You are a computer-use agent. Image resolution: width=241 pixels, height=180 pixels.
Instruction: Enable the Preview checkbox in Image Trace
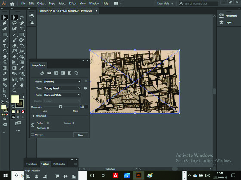(32, 135)
